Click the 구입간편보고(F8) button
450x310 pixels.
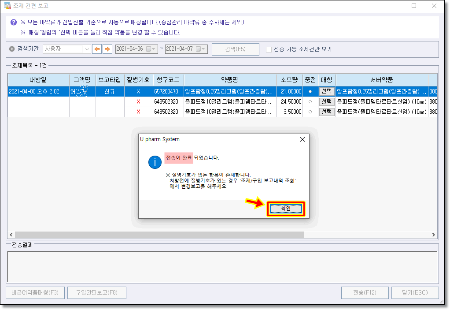tap(96, 293)
